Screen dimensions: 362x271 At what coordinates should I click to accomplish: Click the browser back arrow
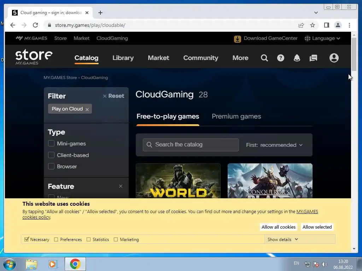click(x=13, y=25)
